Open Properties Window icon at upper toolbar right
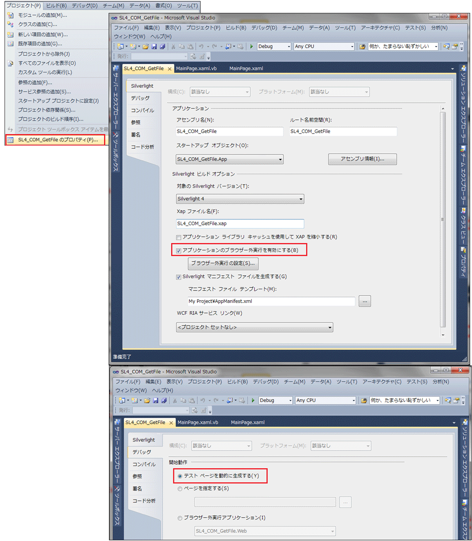 point(455,47)
